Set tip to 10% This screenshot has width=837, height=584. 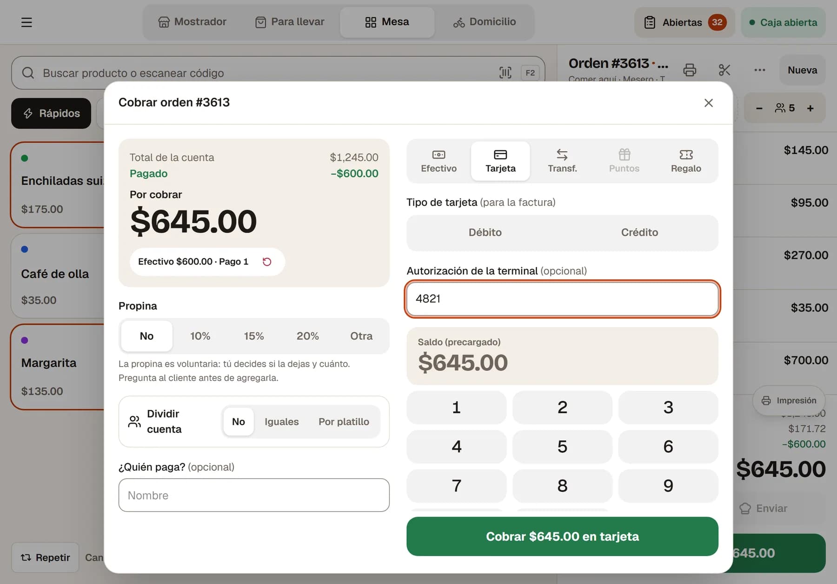pyautogui.click(x=200, y=336)
